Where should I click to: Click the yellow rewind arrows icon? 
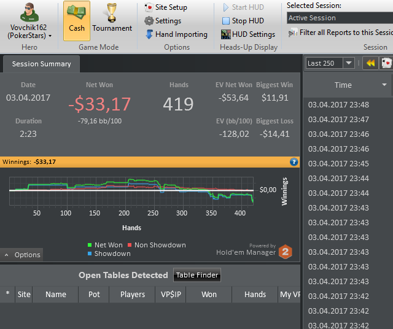[370, 63]
